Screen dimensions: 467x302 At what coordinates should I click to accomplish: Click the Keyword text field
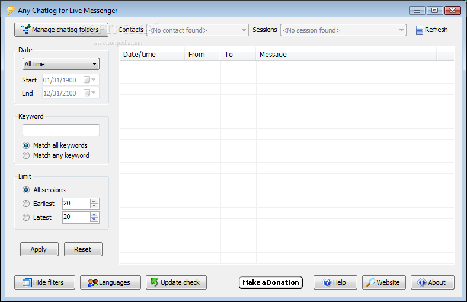[61, 131]
